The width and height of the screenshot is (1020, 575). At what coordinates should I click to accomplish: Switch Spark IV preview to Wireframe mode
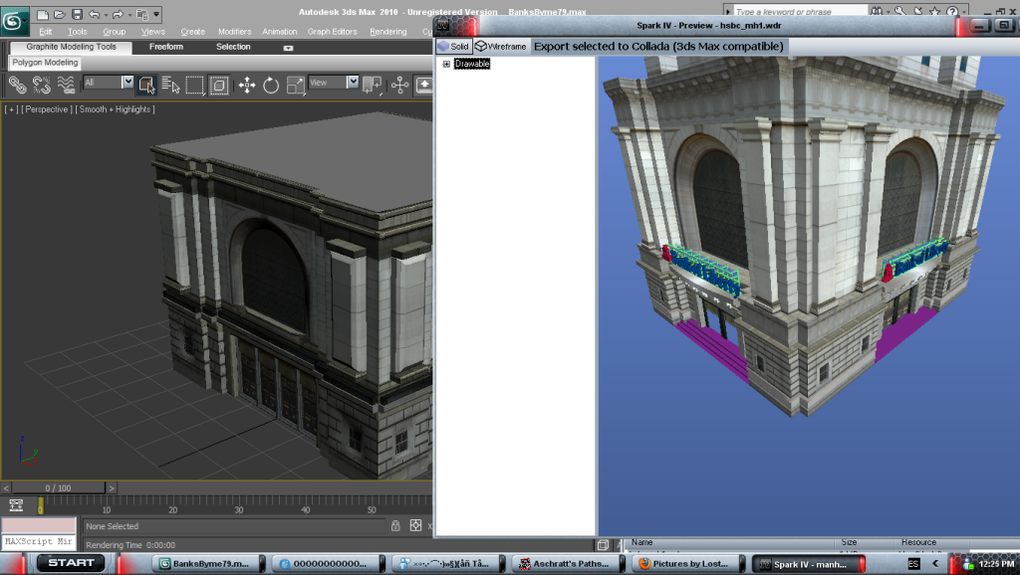(x=501, y=46)
